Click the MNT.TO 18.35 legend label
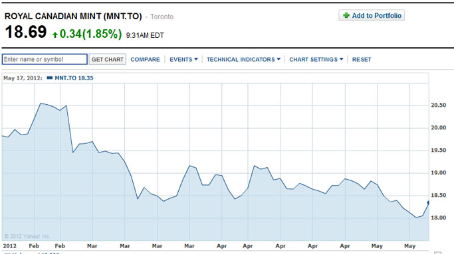 point(74,78)
